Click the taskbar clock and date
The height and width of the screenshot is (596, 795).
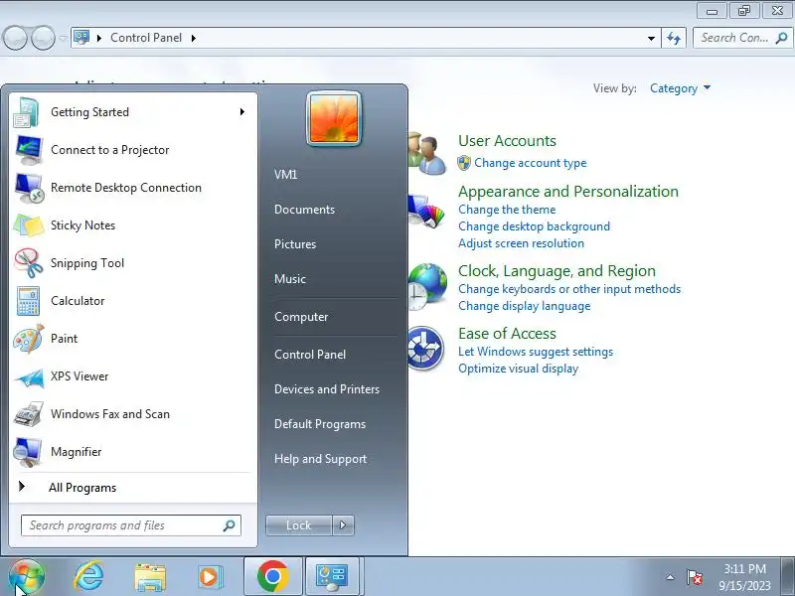pyautogui.click(x=744, y=577)
